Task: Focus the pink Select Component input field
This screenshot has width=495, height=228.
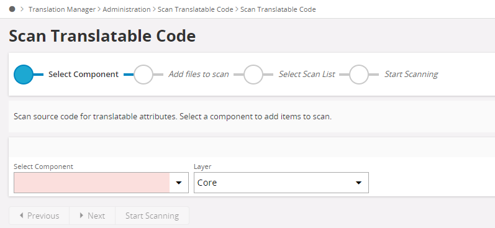Action: tap(92, 183)
